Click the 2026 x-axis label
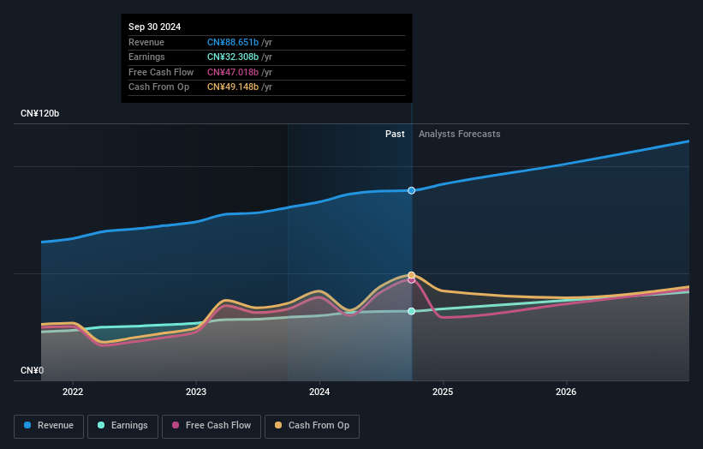 click(566, 392)
